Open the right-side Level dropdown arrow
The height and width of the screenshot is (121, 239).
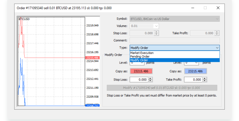click(x=196, y=62)
